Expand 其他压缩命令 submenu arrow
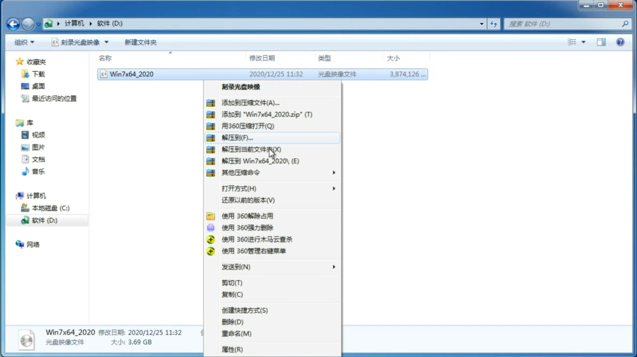This screenshot has height=357, width=637. click(x=334, y=172)
